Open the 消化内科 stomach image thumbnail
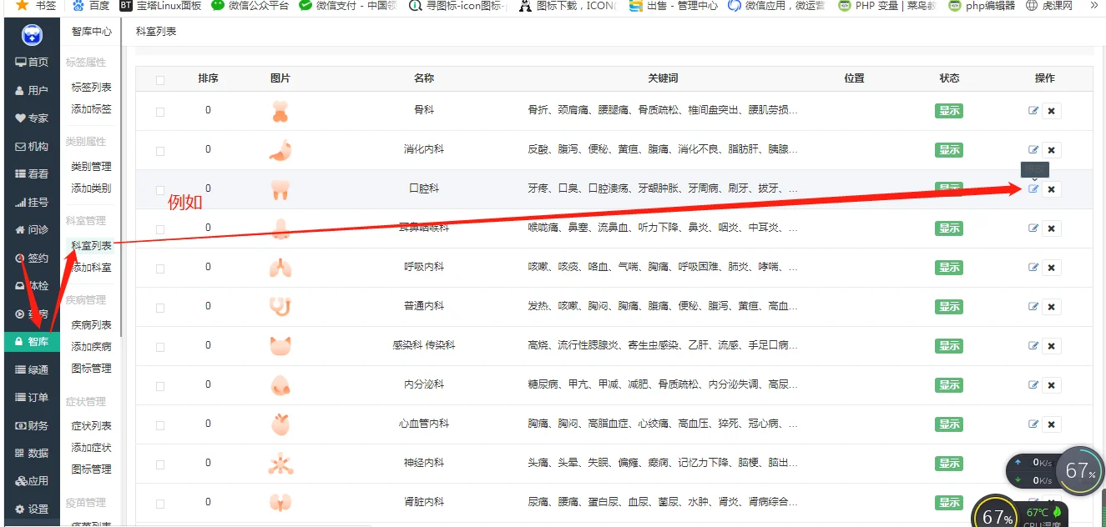1106x527 pixels. click(280, 150)
